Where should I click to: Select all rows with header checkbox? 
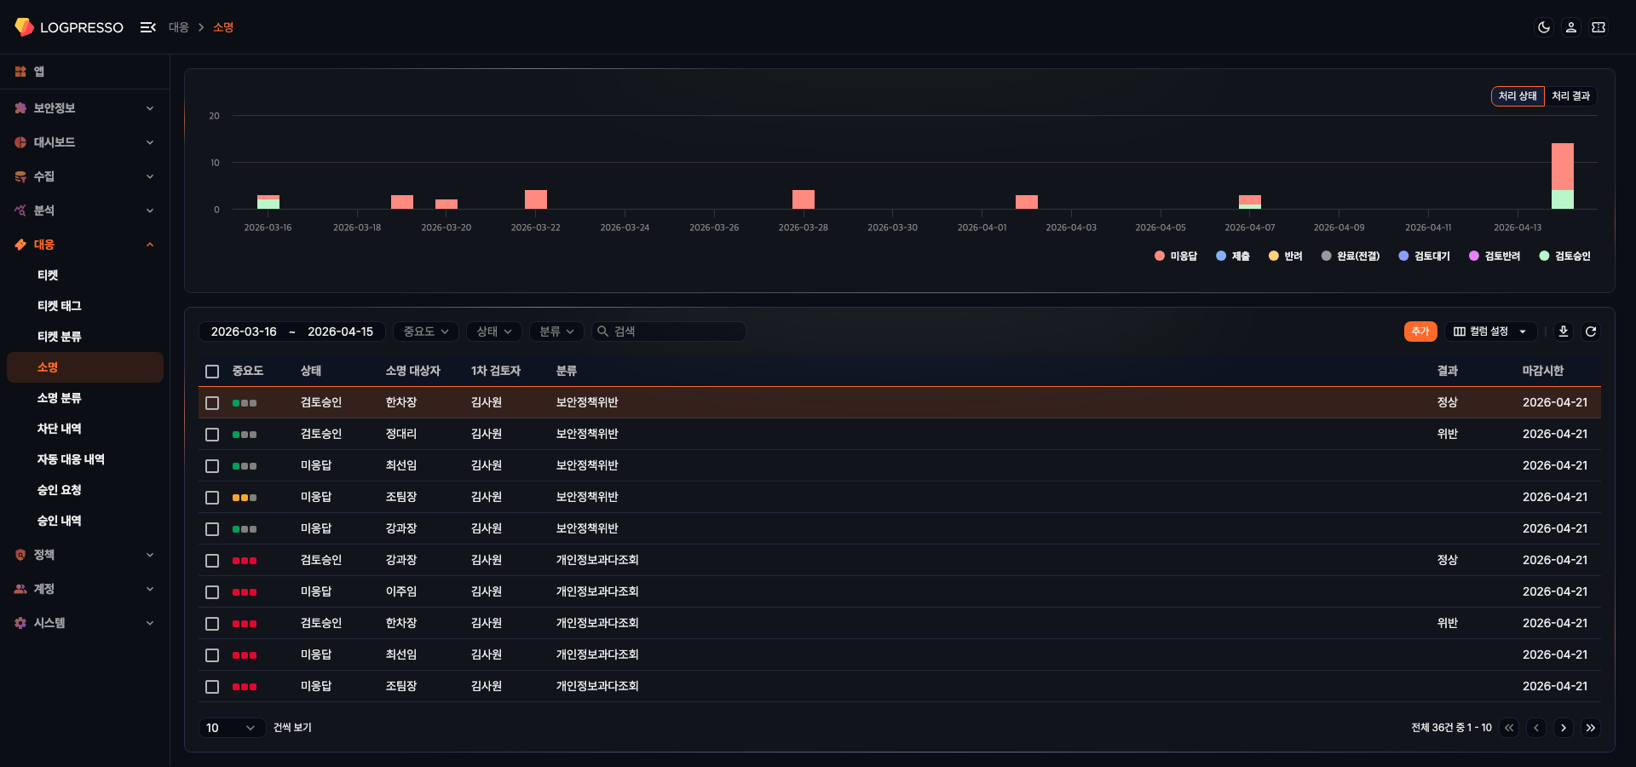tap(212, 372)
